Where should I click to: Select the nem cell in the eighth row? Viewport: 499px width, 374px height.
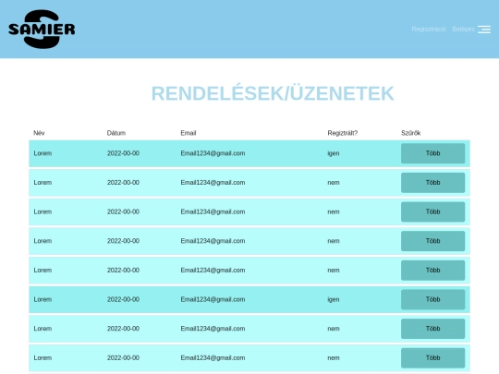(x=334, y=358)
